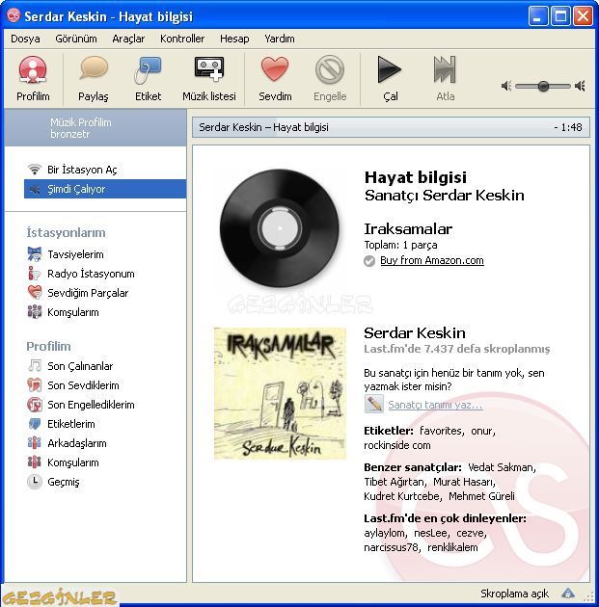
Task: Select Şimdi Çalıyor in sidebar
Action: pos(105,189)
